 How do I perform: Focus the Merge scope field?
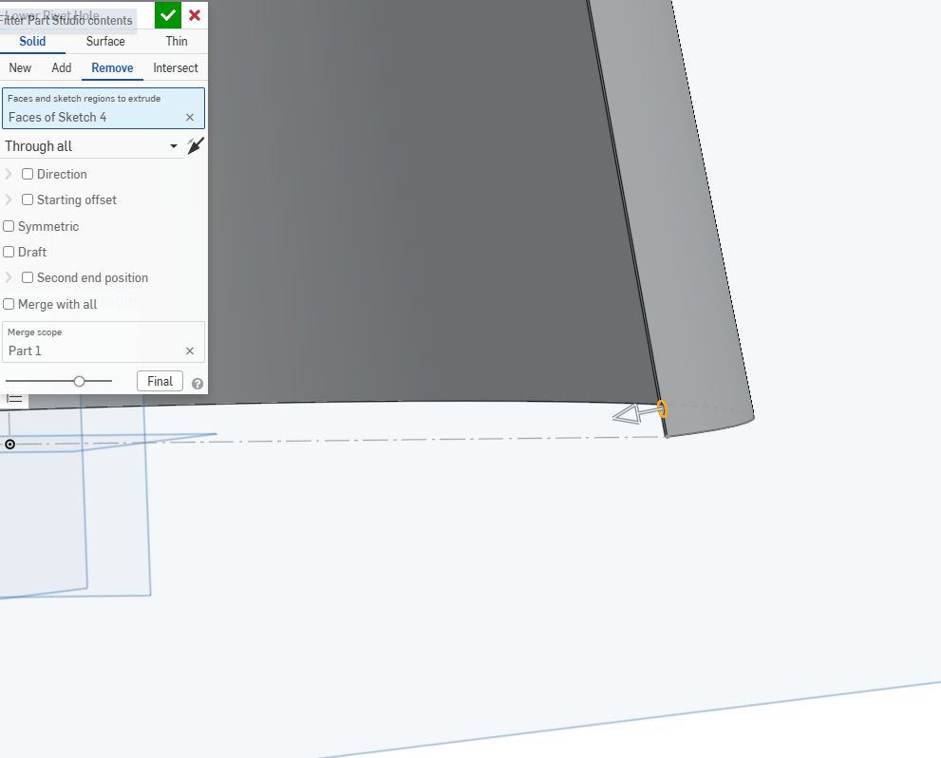click(104, 342)
